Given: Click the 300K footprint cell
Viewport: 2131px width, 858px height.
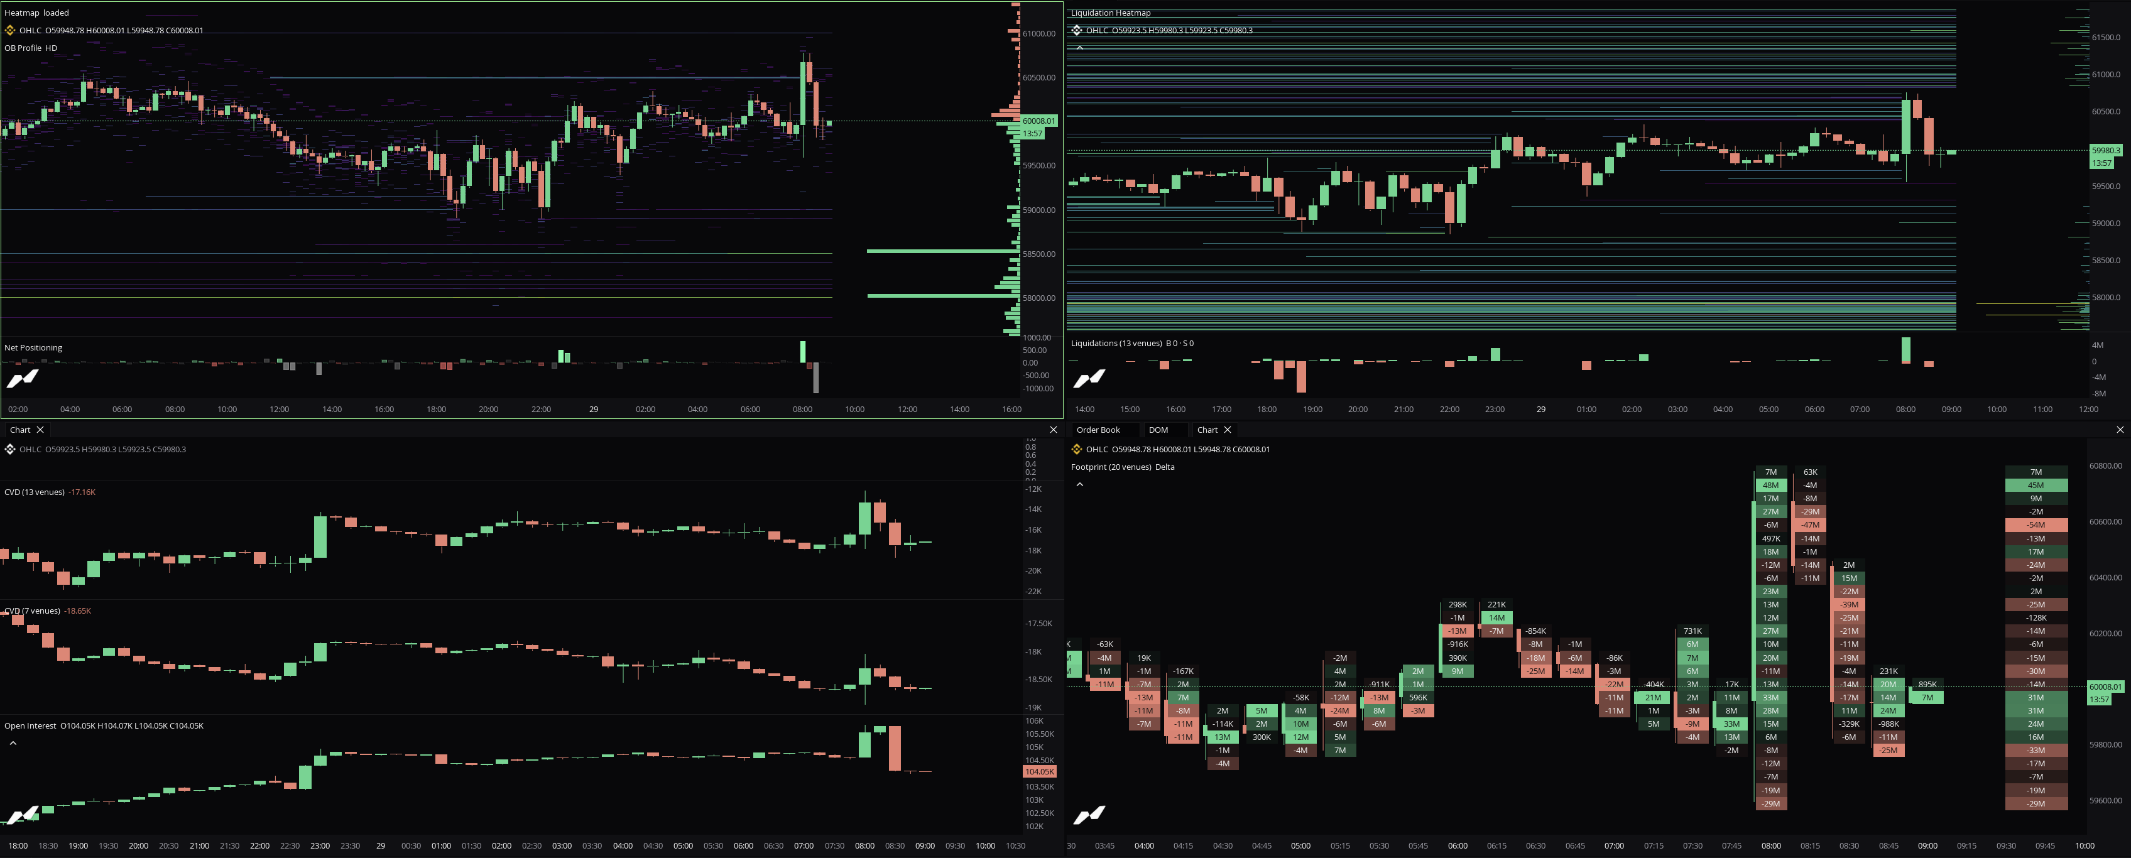Looking at the screenshot, I should [x=1262, y=737].
